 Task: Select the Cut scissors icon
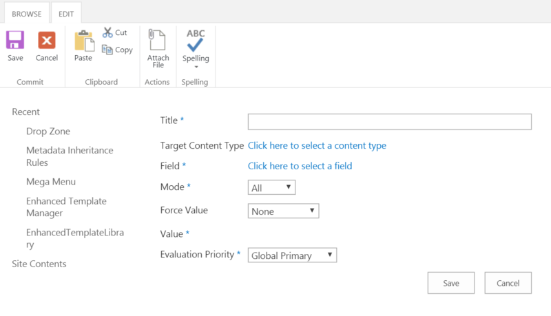tap(107, 32)
